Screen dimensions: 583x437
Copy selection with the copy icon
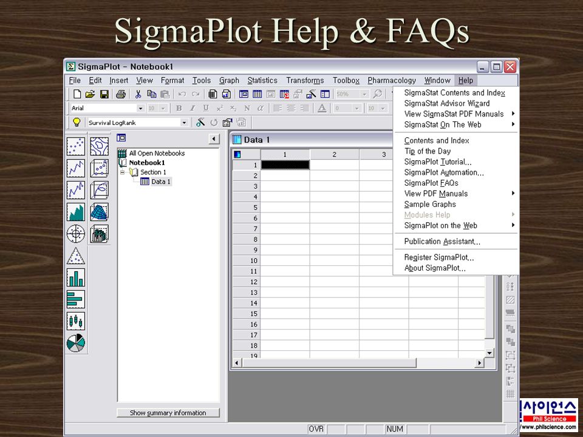coord(151,94)
